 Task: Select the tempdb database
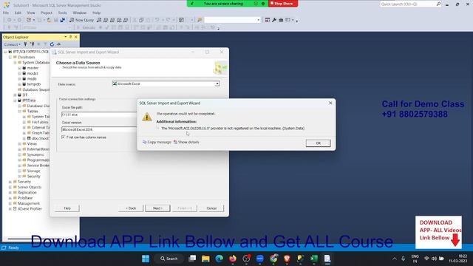(33, 84)
